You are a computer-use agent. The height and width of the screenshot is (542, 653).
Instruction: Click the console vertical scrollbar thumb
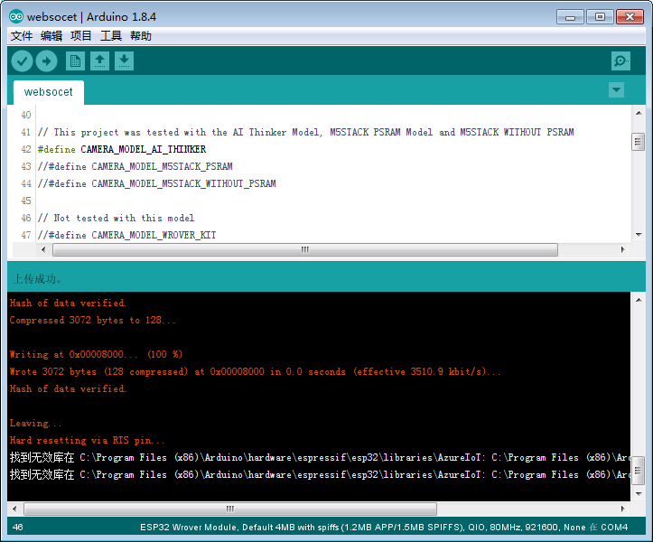pyautogui.click(x=638, y=471)
